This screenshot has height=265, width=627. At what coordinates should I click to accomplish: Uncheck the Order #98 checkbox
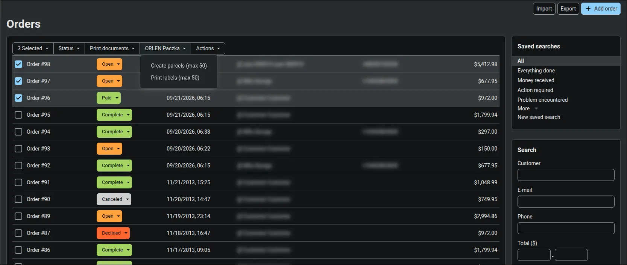point(18,64)
